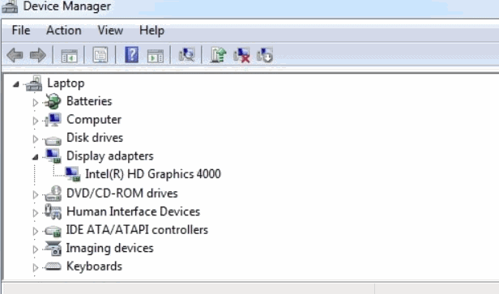Select the Laptop tree label

tap(66, 83)
